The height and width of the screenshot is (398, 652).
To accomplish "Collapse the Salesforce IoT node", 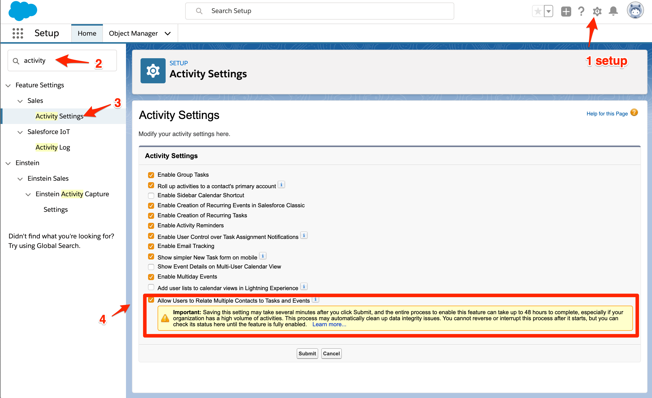I will click(x=20, y=132).
